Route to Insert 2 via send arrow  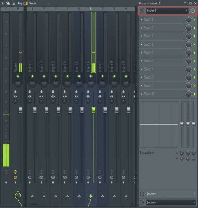(44, 196)
